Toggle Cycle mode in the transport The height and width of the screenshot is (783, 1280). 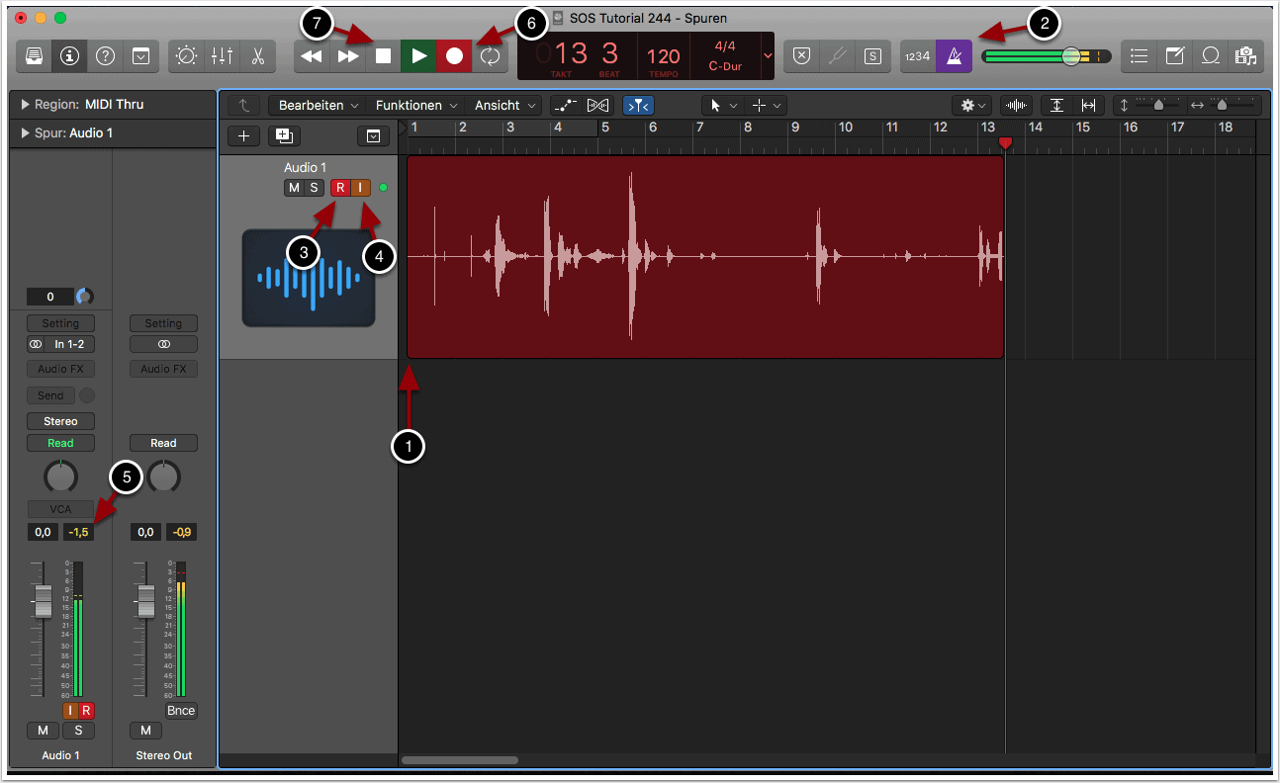pos(490,56)
